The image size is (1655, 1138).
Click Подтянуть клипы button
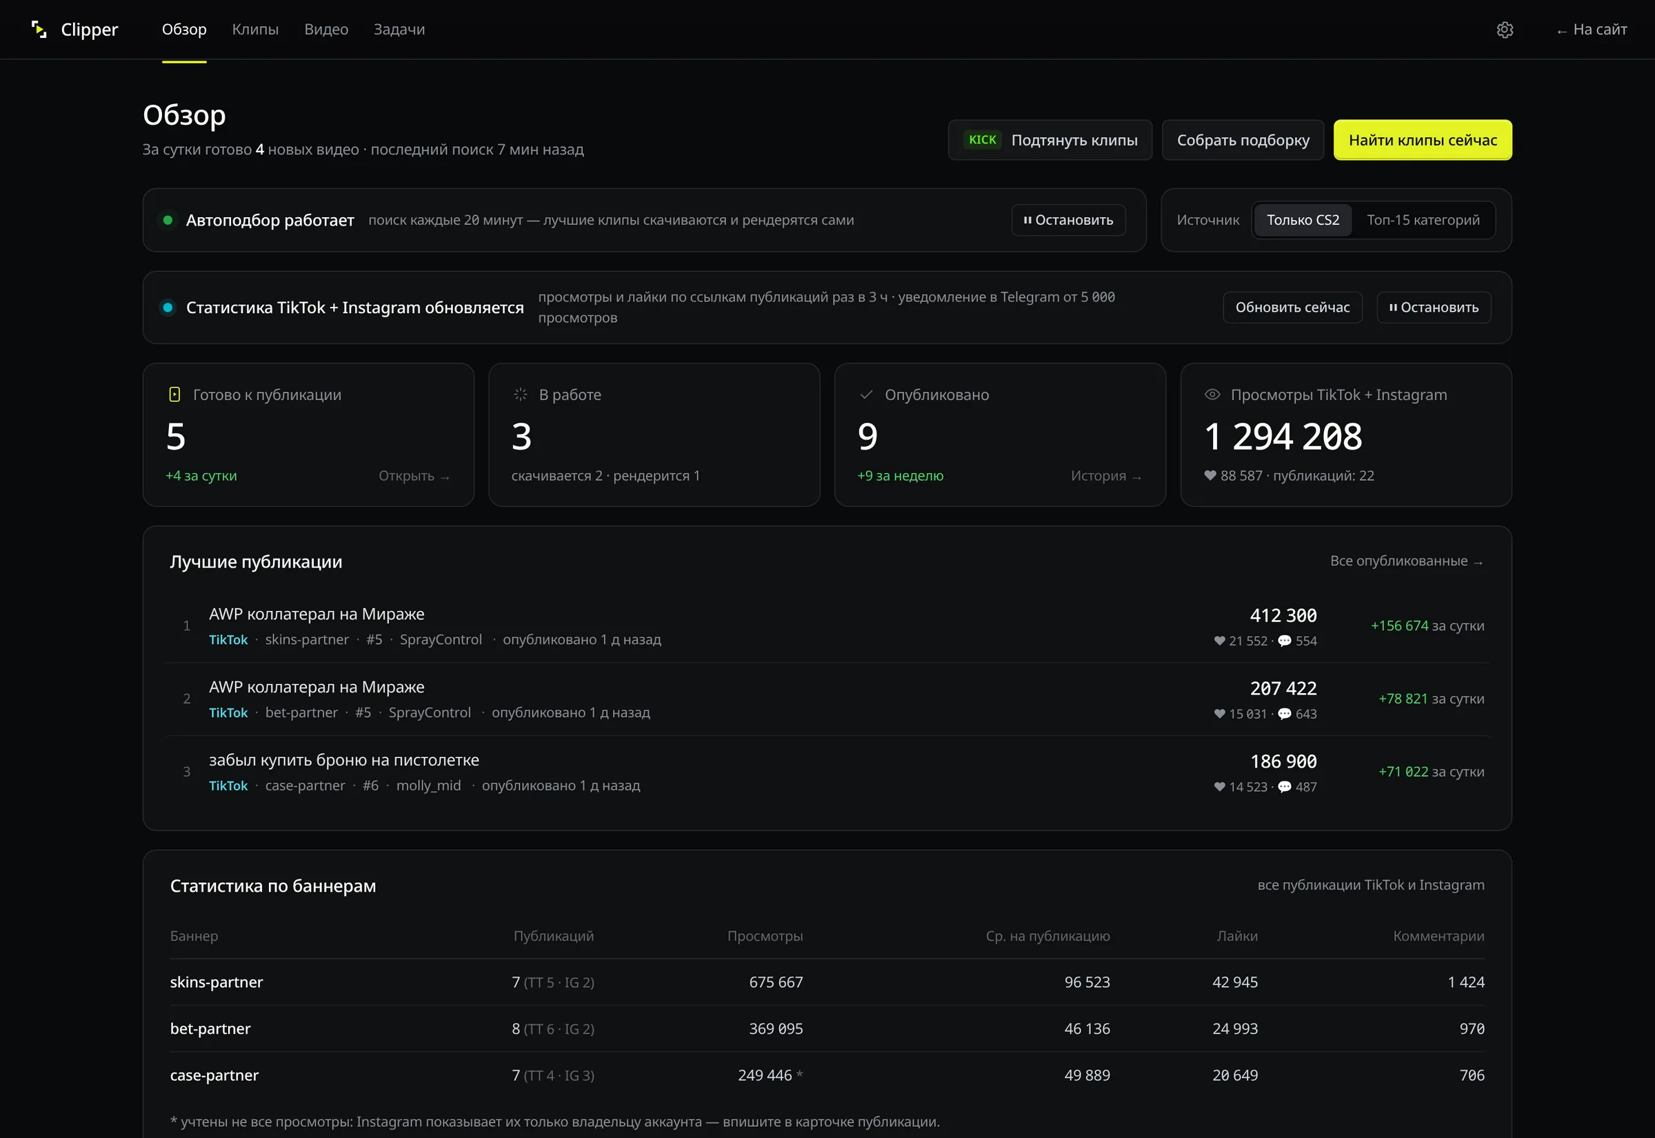click(1049, 140)
